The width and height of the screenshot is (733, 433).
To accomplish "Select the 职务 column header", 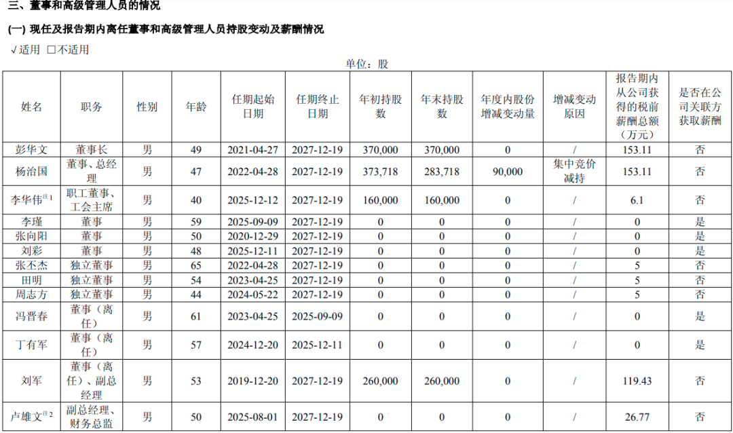I will coord(92,107).
